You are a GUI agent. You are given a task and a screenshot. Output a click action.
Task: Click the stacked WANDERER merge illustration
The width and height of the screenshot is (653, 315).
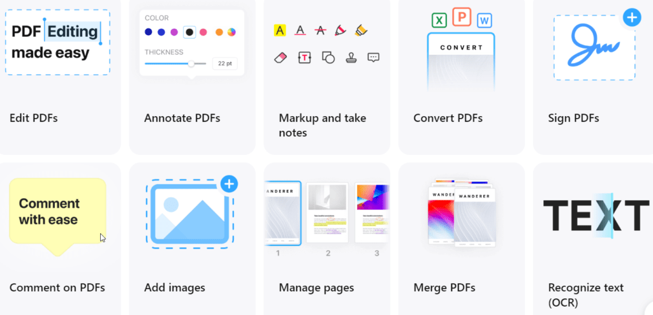pyautogui.click(x=462, y=212)
